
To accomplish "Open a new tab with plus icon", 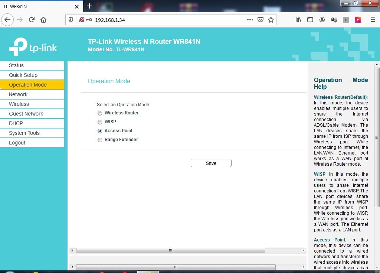I will point(89,6).
